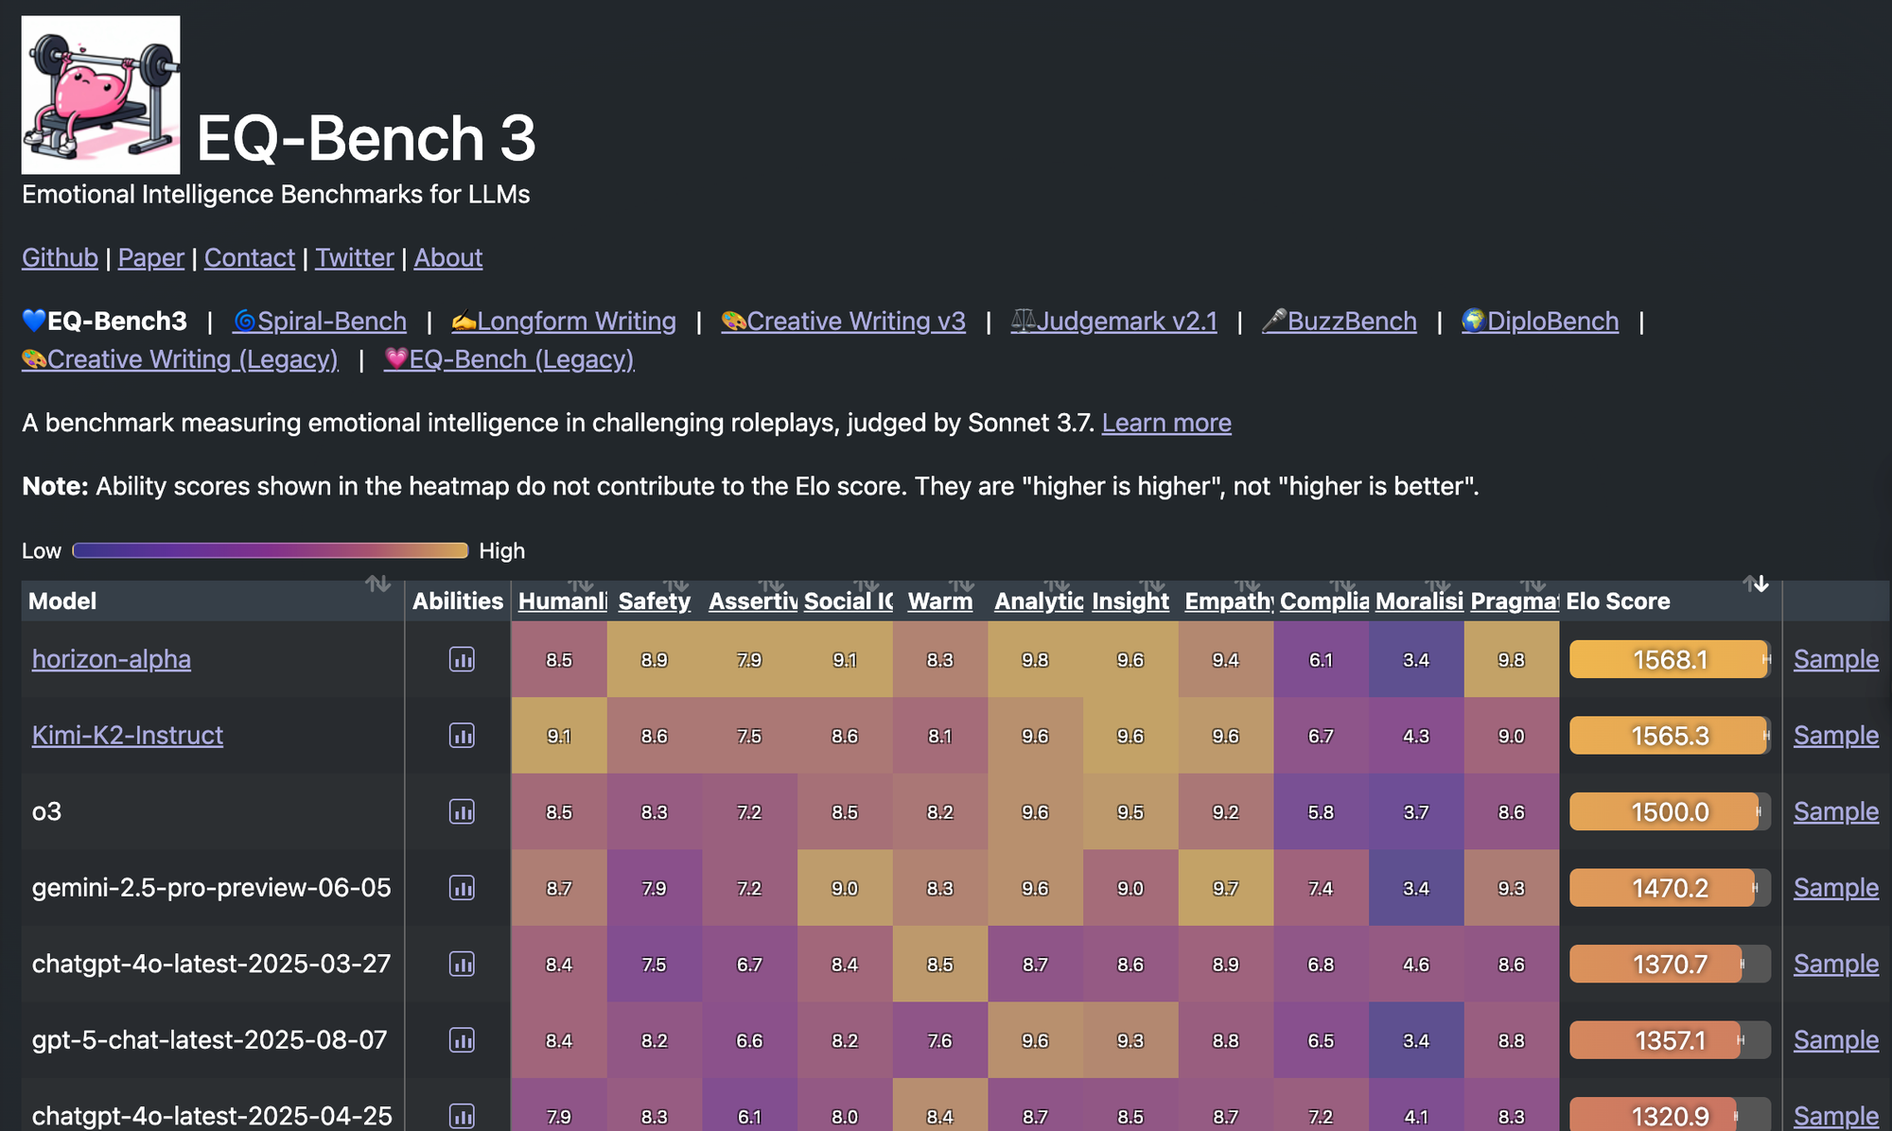Click the EQ-Bench 3 page title

366,138
